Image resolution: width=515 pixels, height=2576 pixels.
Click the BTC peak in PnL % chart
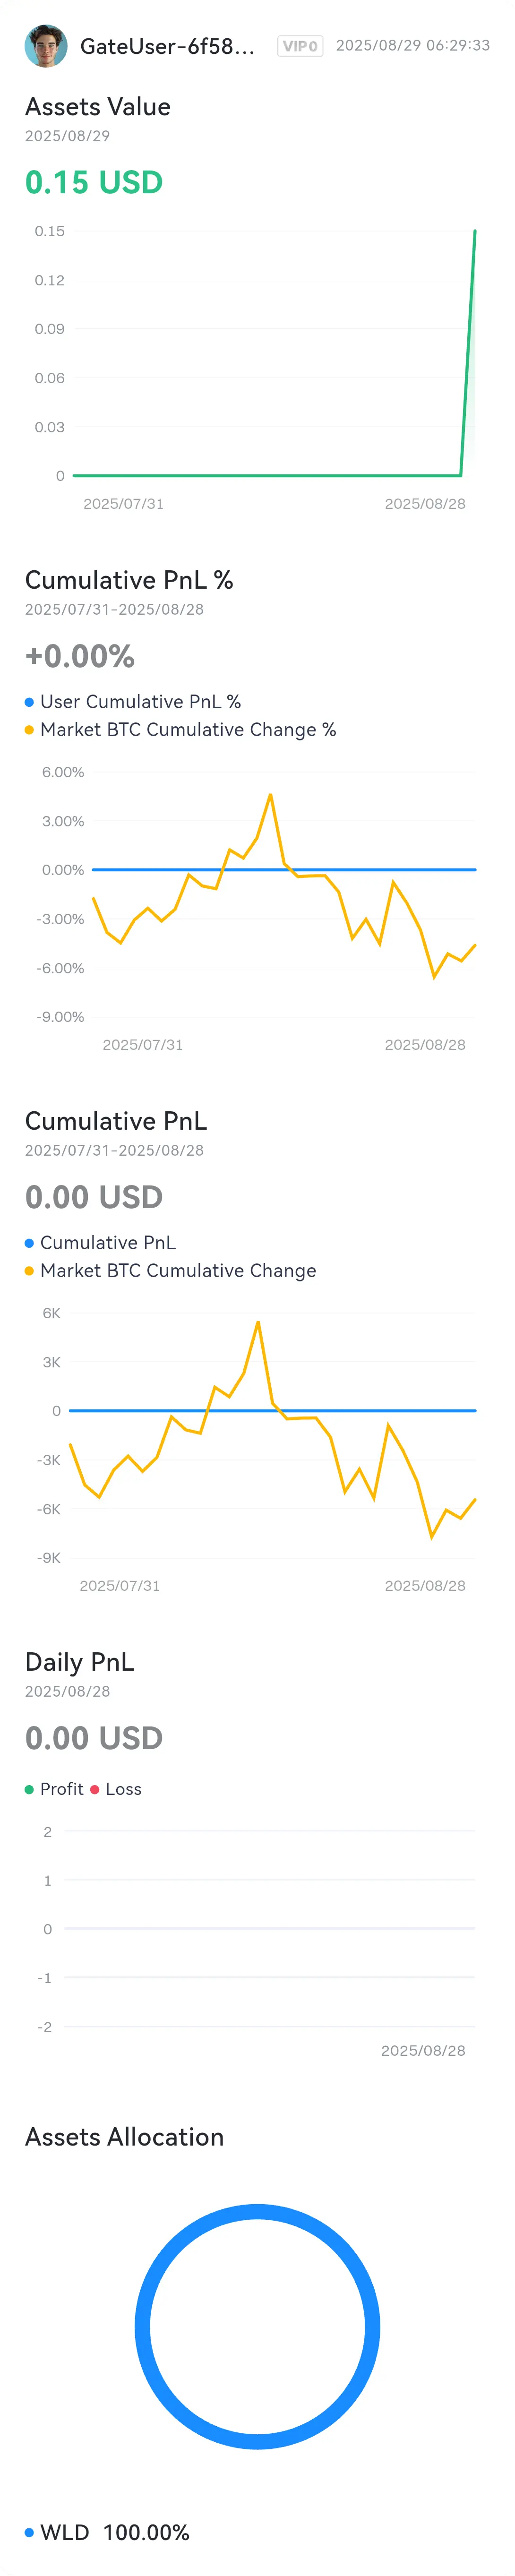270,795
